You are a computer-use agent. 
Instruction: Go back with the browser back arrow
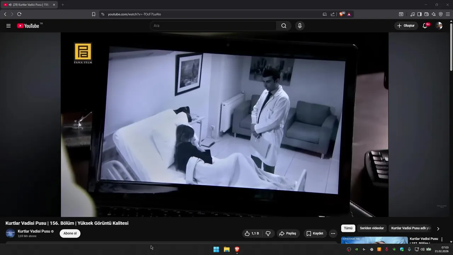(5, 14)
